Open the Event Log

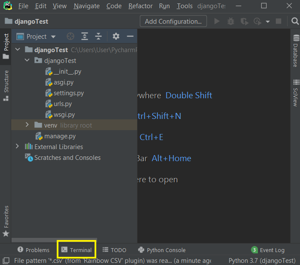pos(268,250)
